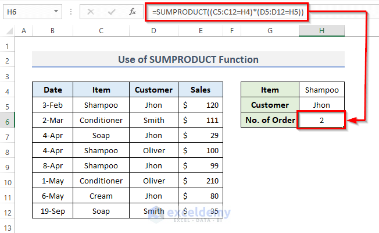The image size is (379, 233).
Task: Click the Select All corner triangle
Action: [8, 31]
